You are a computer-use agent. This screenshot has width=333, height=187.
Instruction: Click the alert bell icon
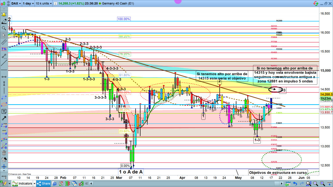[4, 15]
